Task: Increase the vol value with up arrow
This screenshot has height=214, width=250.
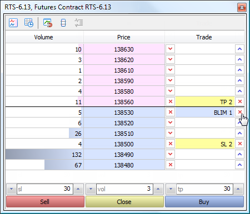Action: pos(158,189)
